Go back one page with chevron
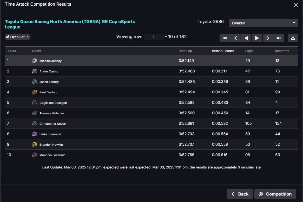The width and height of the screenshot is (303, 202). tap(235, 38)
